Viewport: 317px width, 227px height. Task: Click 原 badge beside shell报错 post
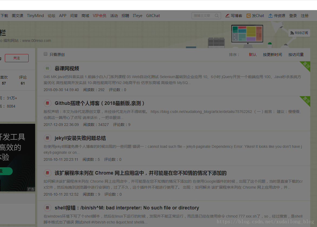(x=47, y=208)
